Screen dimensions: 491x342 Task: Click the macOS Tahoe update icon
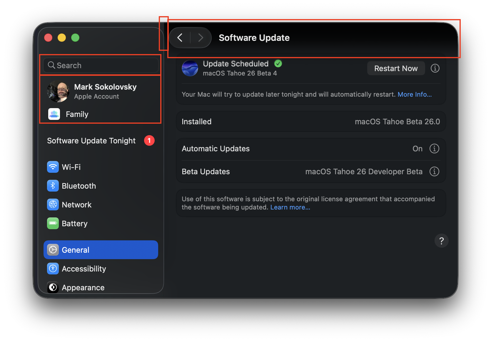pyautogui.click(x=190, y=68)
